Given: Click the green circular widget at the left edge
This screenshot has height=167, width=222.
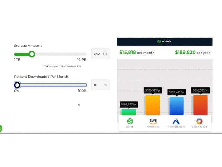Looking at the screenshot, I should click(x=1, y=128).
